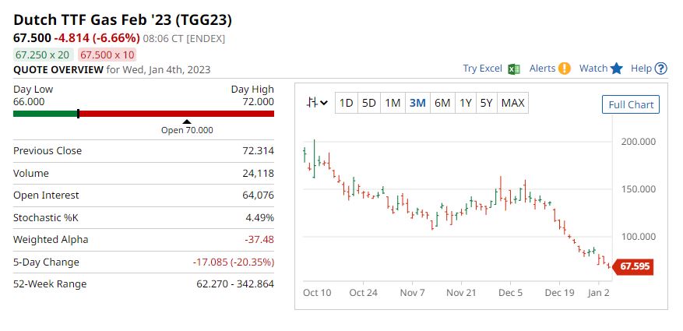Show the 1Y chart period
This screenshot has width=683, height=331.
[465, 104]
